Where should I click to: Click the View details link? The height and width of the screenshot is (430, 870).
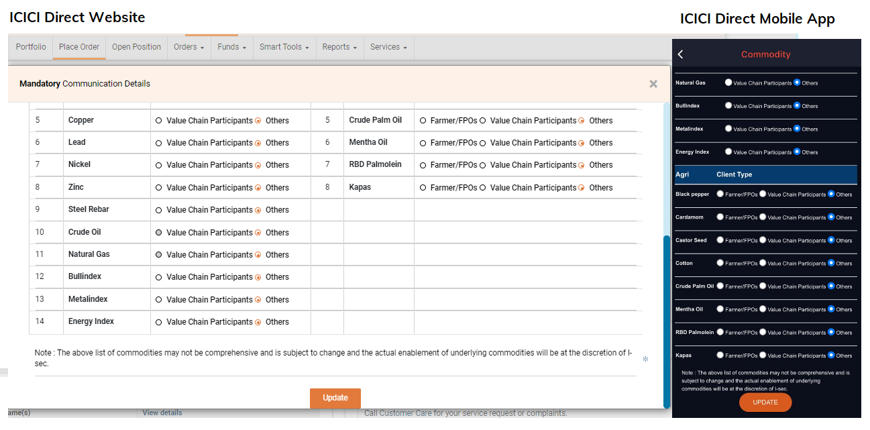pos(162,413)
